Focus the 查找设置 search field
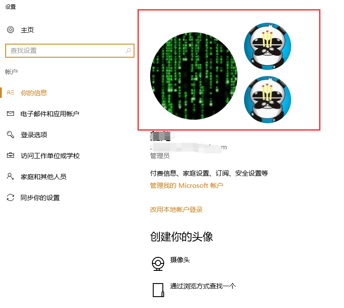This screenshot has height=308, width=344. coord(70,51)
